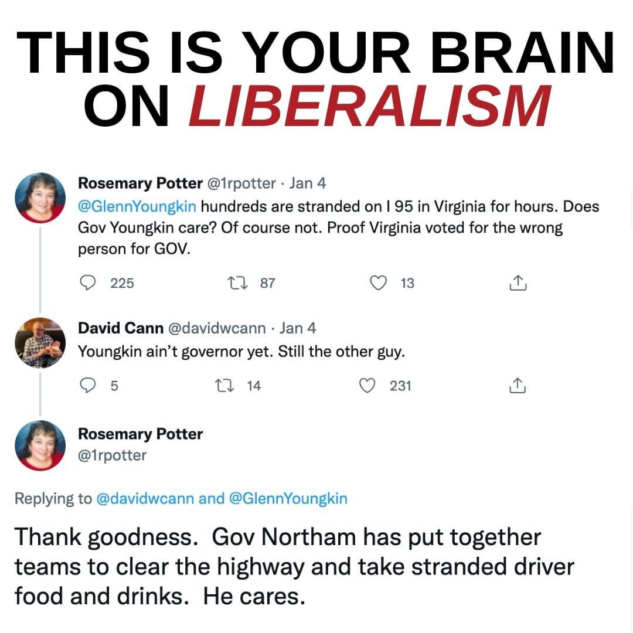Click @1rpotter handle under bottom Rosemary Potter
Screen dimensions: 633x633
112,455
